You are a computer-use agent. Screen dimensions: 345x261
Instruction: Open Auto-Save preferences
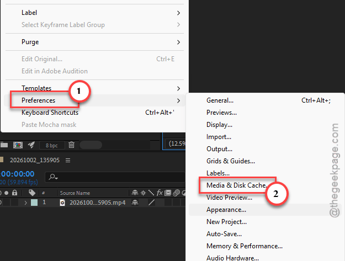[x=265, y=234]
